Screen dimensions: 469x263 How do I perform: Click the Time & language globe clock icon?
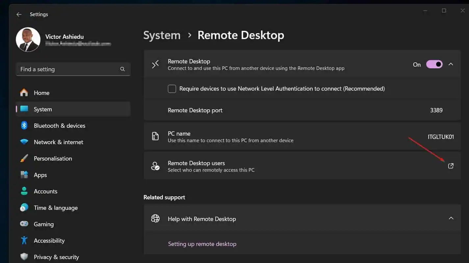coord(24,208)
